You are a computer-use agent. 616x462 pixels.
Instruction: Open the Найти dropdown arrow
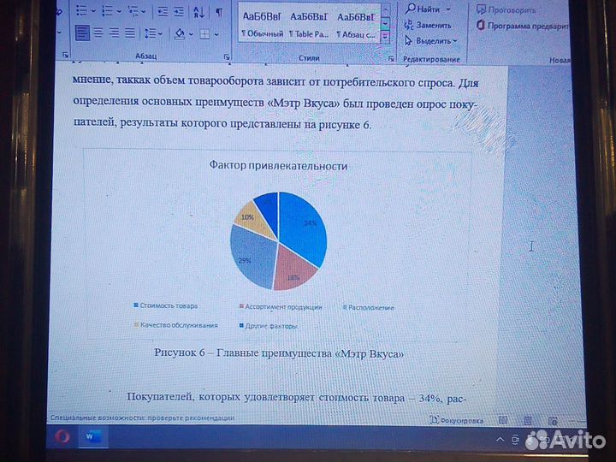448,9
